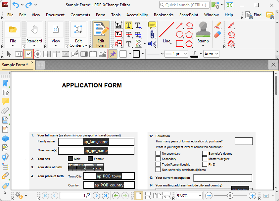
Task: Tick the No secondary checkbox
Action: [x=158, y=153]
